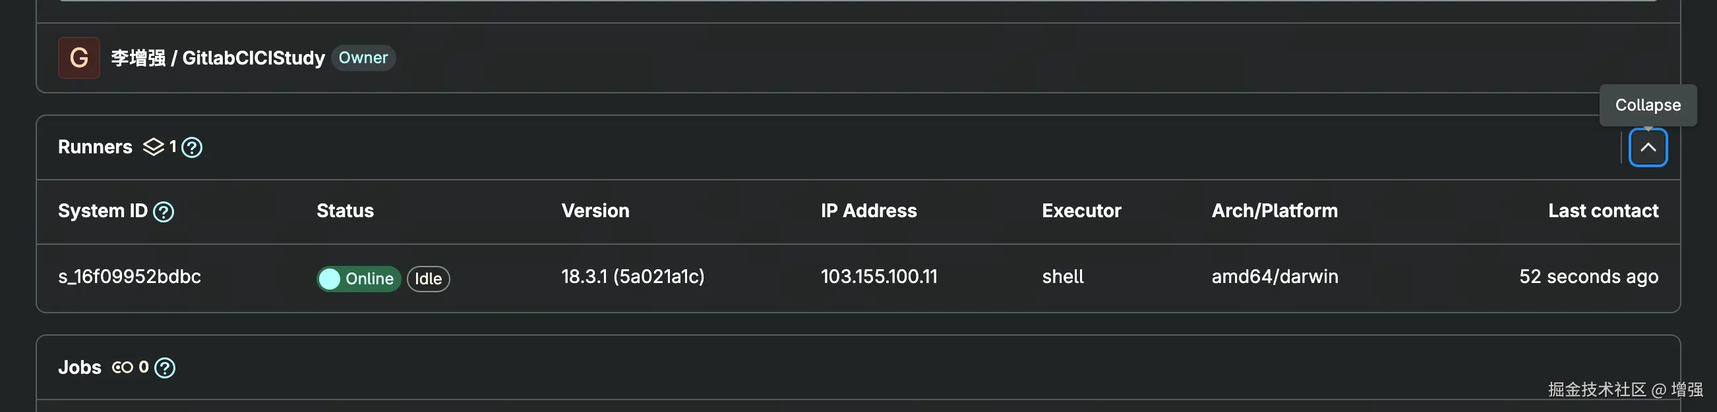Click the Last contact column header
This screenshot has height=412, width=1717.
click(1602, 211)
